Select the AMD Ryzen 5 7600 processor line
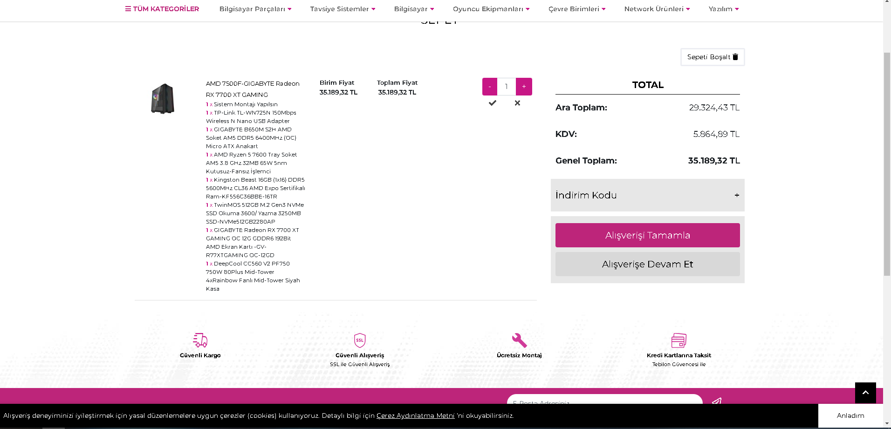This screenshot has height=429, width=891. tap(252, 163)
